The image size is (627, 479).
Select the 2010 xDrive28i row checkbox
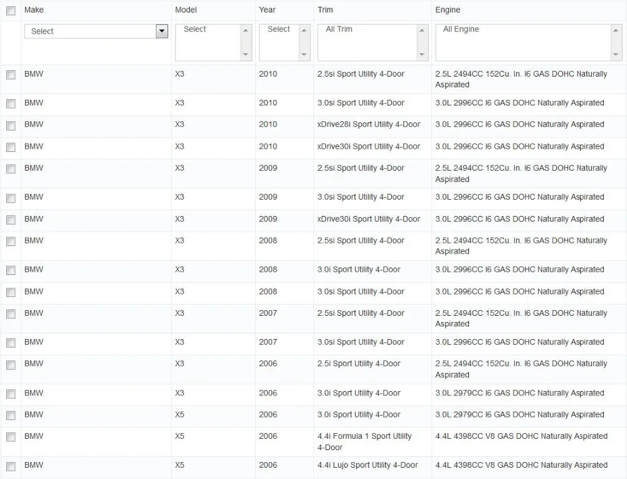pos(11,126)
